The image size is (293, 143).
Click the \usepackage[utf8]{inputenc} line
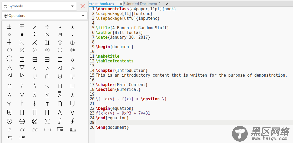128,18
